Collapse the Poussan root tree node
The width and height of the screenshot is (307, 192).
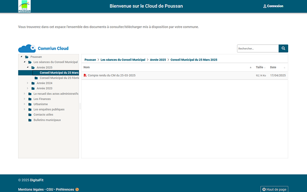coord(21,56)
